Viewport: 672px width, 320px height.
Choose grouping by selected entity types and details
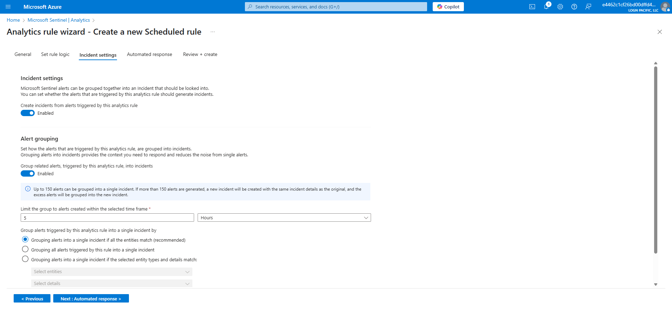pos(25,259)
